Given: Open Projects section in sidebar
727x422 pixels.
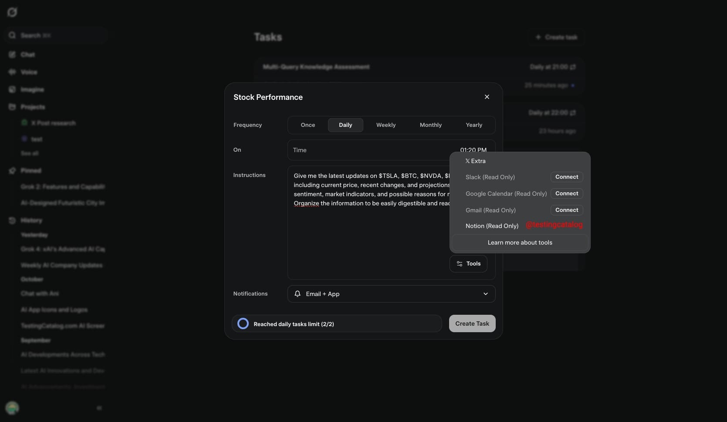Looking at the screenshot, I should (x=33, y=107).
